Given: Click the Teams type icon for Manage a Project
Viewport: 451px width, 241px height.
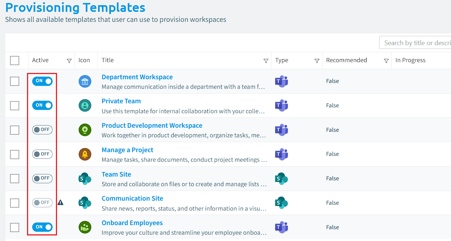Looking at the screenshot, I should (x=281, y=154).
